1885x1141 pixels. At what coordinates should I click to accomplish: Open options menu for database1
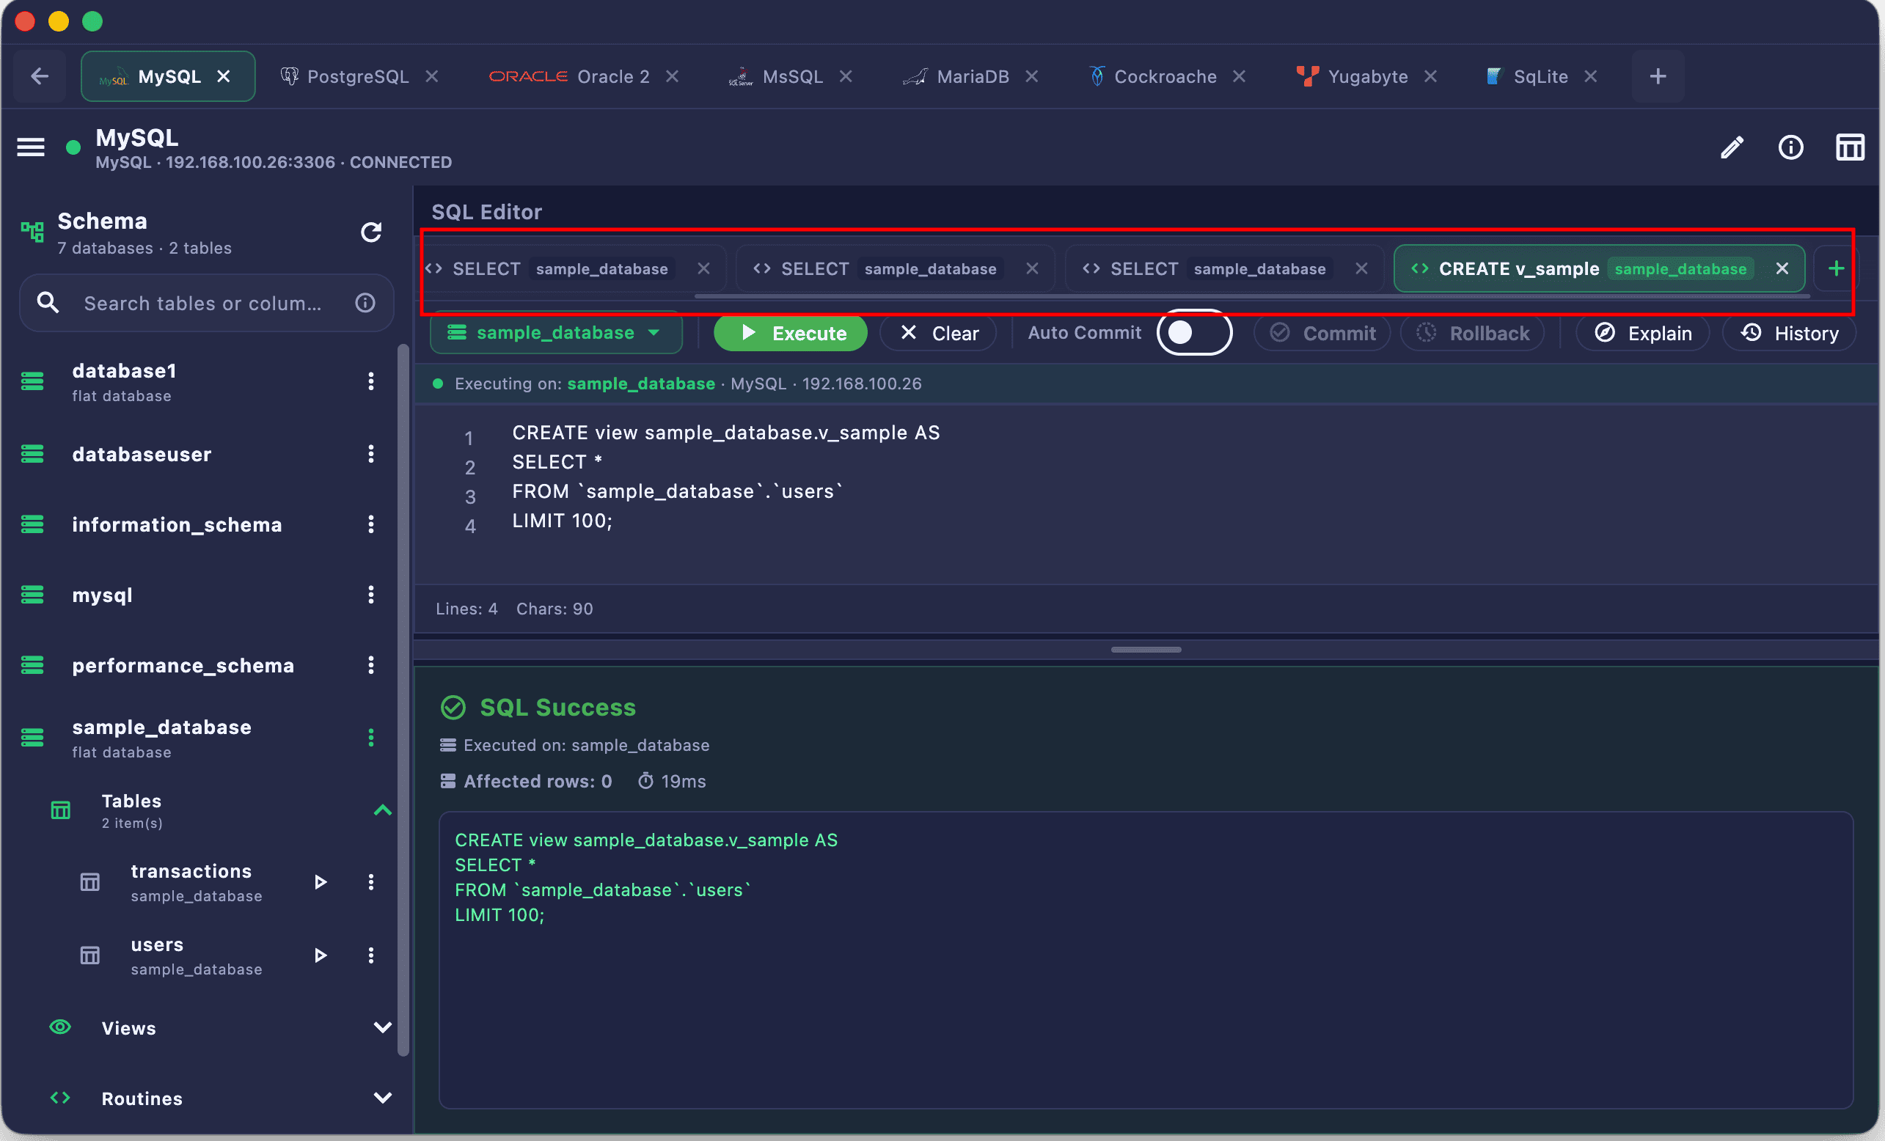coord(371,381)
